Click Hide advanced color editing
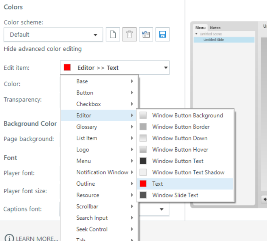The width and height of the screenshot is (267, 241). coord(43,49)
